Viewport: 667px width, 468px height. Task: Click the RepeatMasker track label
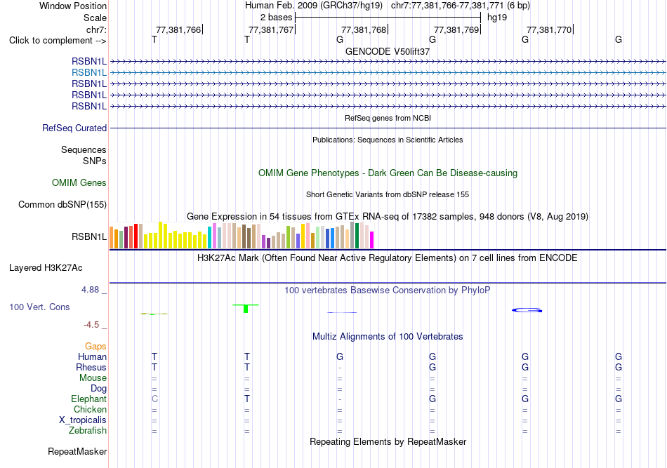click(x=77, y=451)
